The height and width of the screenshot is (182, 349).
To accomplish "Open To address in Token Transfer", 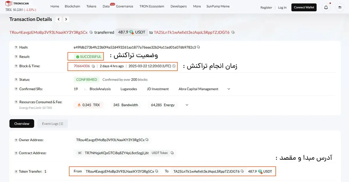I will [206, 171].
